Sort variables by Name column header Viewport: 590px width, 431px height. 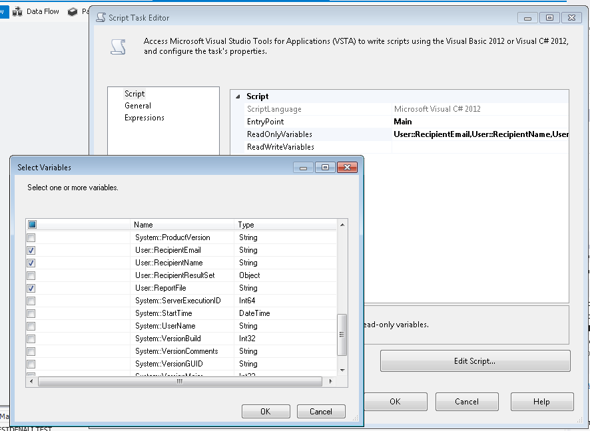pyautogui.click(x=182, y=225)
